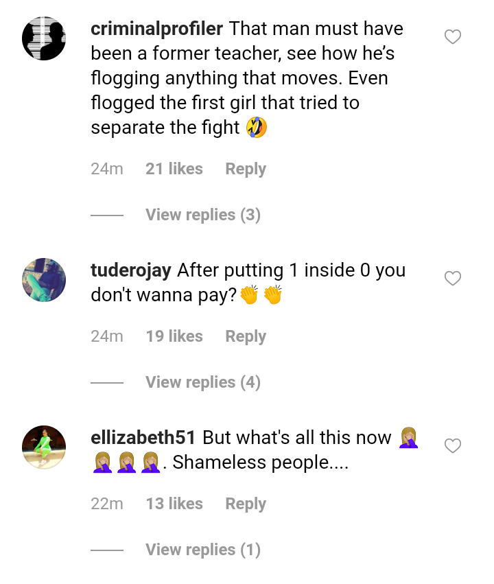The height and width of the screenshot is (584, 494).
Task: View the 19 likes list
Action: tap(174, 336)
